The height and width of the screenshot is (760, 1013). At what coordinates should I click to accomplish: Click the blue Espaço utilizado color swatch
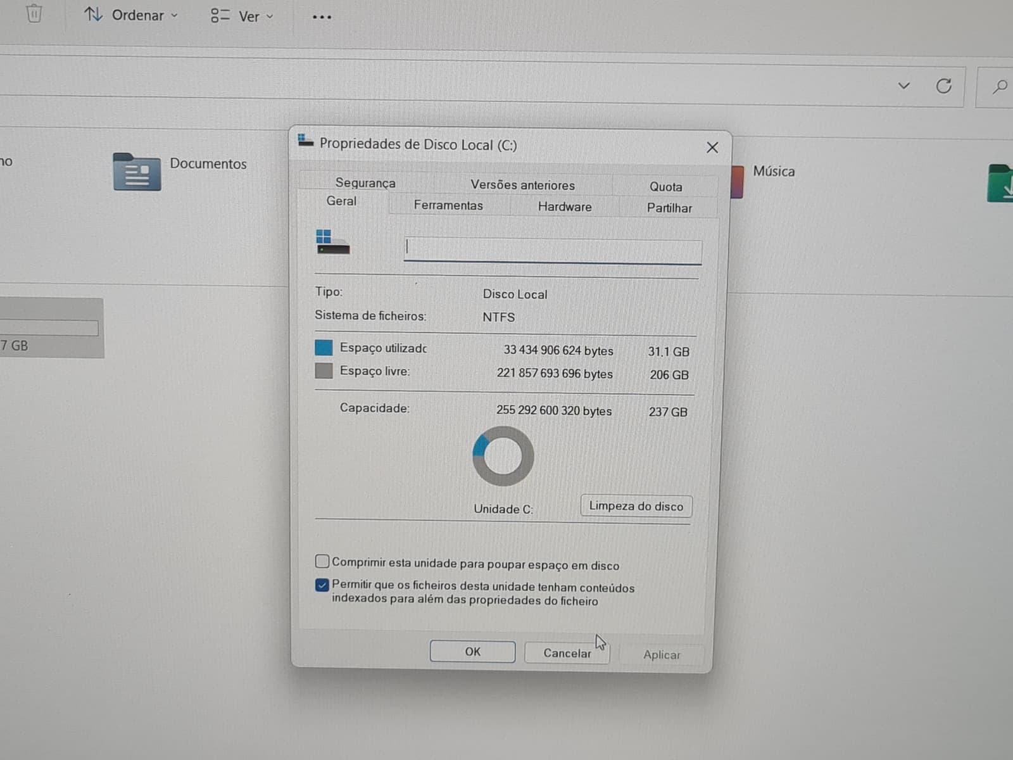click(x=324, y=347)
